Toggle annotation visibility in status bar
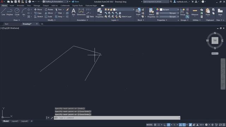Screen dimensions: 226x127 [x=190, y=125]
